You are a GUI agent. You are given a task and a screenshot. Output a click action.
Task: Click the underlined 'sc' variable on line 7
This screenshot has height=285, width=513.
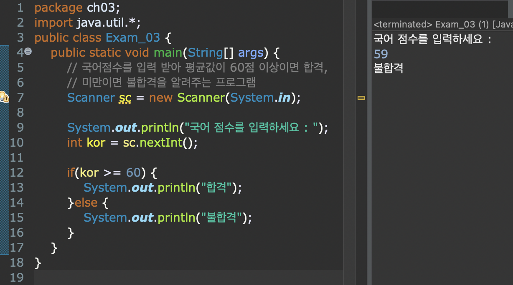coord(124,97)
